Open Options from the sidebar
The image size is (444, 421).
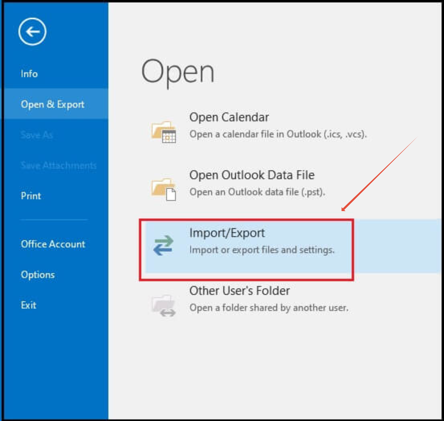(38, 275)
